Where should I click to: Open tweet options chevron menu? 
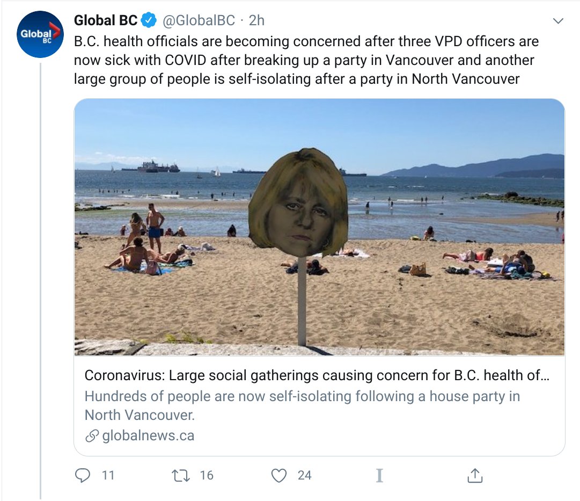click(558, 21)
